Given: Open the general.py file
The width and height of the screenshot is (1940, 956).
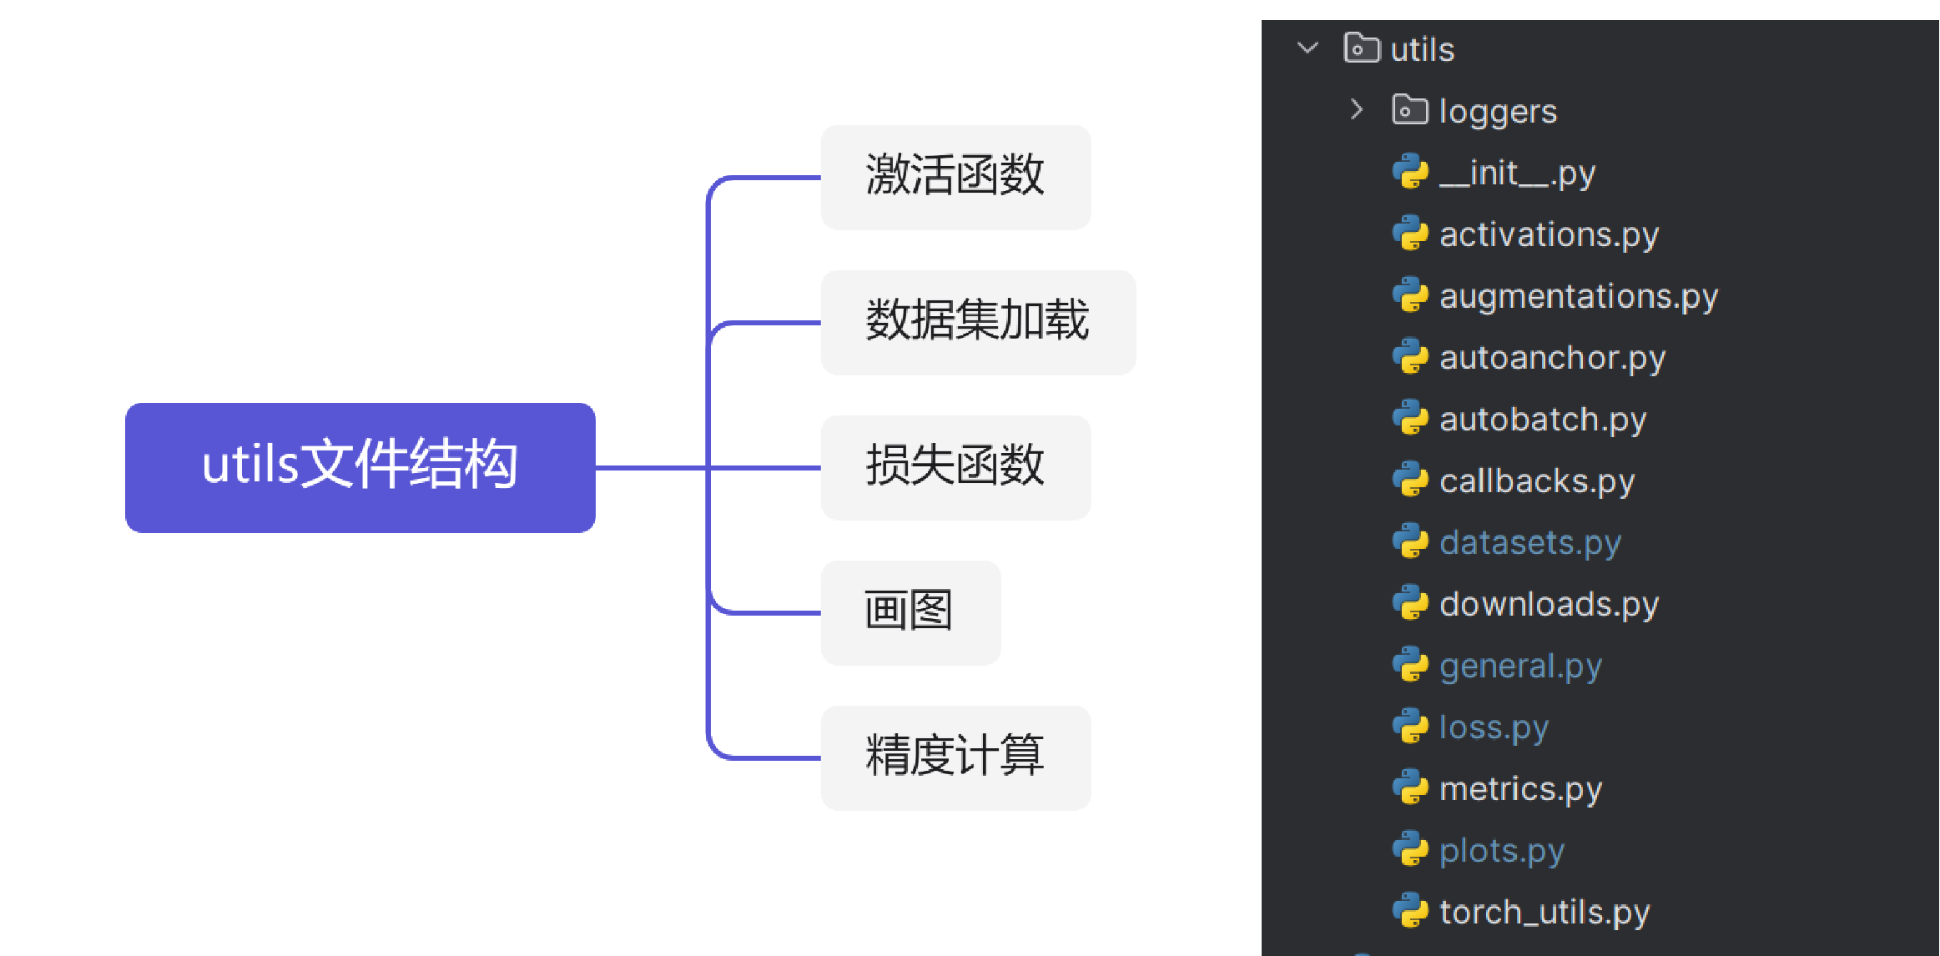Looking at the screenshot, I should pyautogui.click(x=1520, y=666).
